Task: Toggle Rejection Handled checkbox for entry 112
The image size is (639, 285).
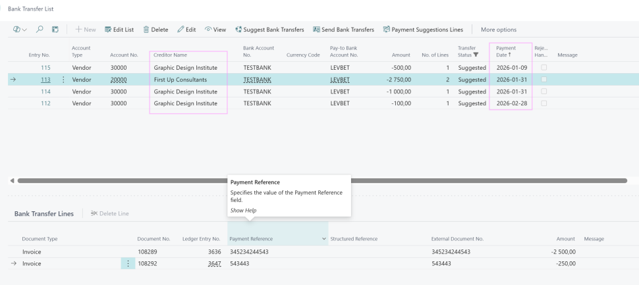Action: (x=543, y=103)
